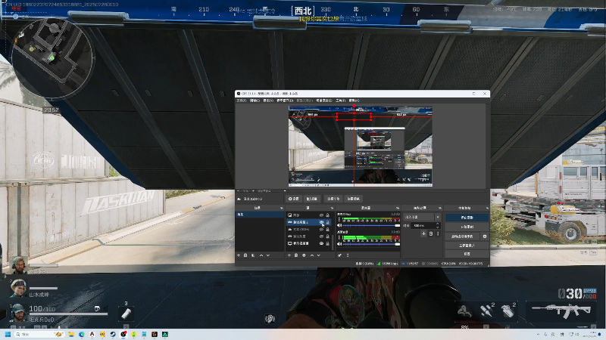Open scene filters icon in Scenes panel footer

tap(253, 255)
